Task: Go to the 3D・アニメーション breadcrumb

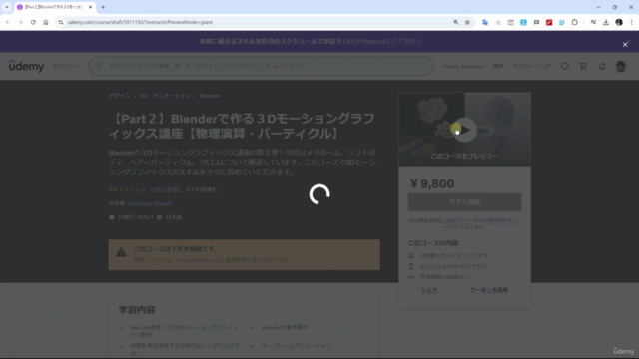Action: click(165, 96)
